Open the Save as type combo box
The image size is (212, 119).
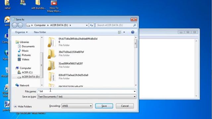87,97
